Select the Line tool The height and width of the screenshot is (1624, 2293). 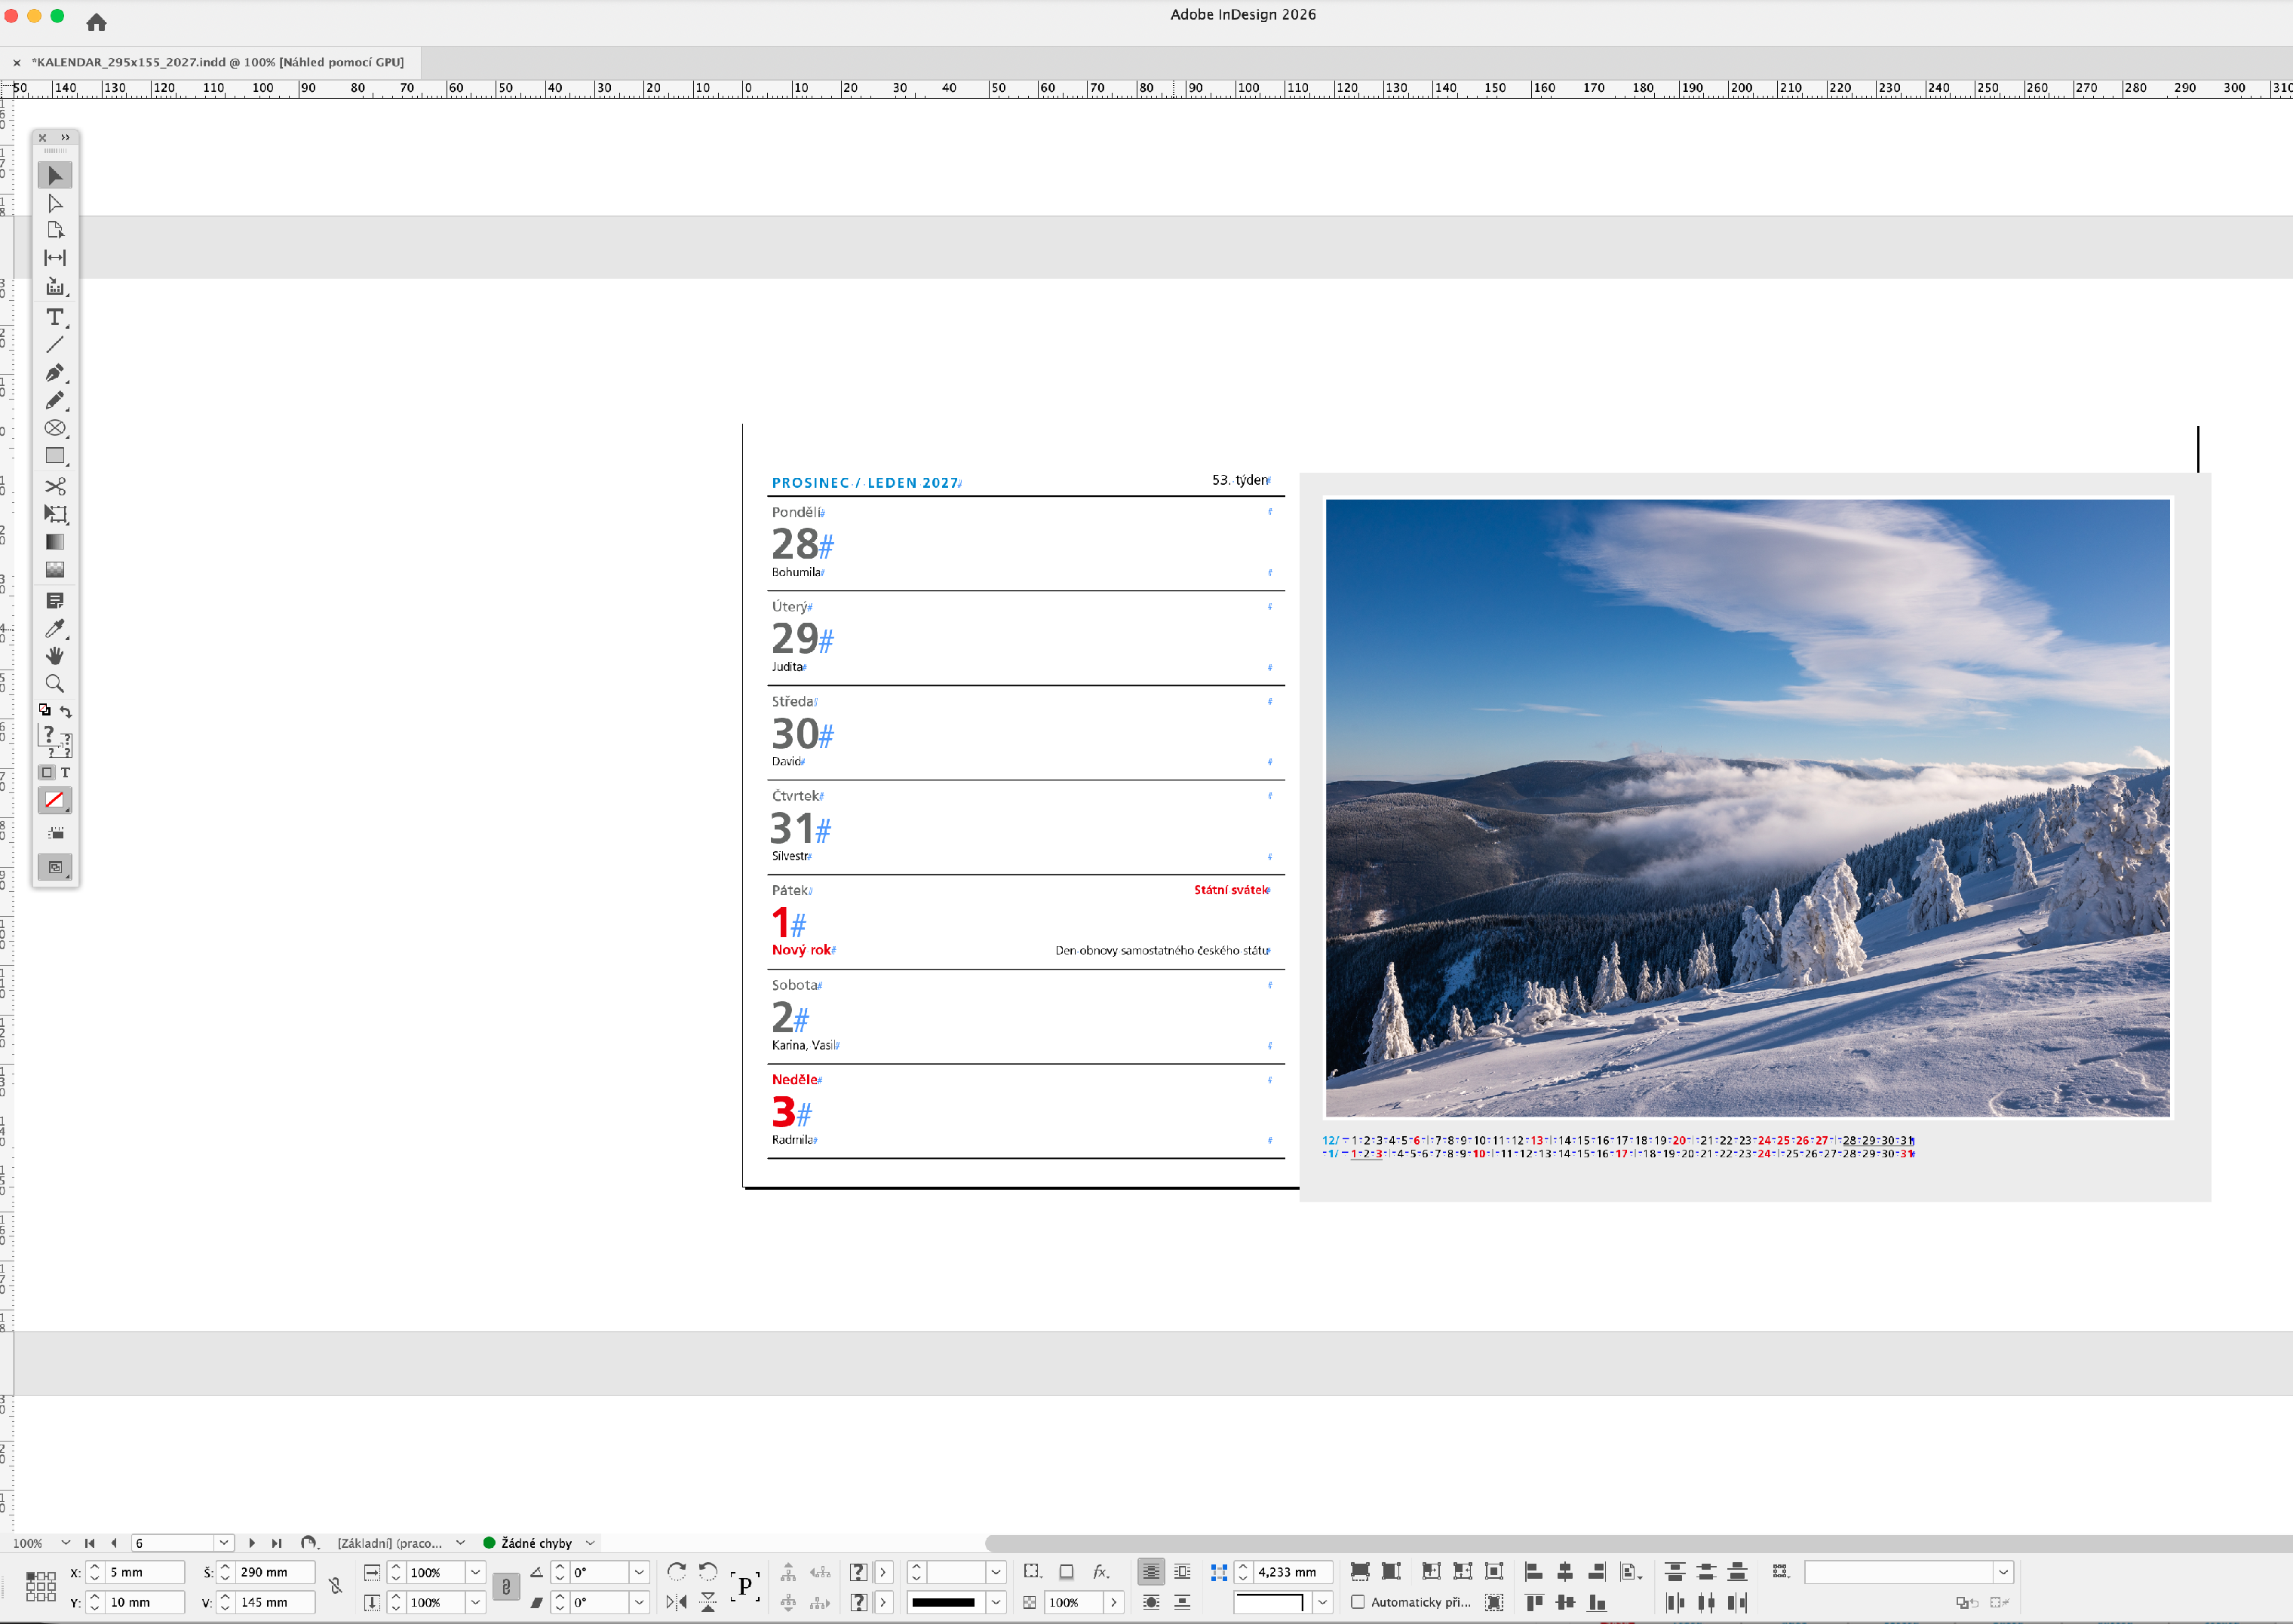(55, 345)
